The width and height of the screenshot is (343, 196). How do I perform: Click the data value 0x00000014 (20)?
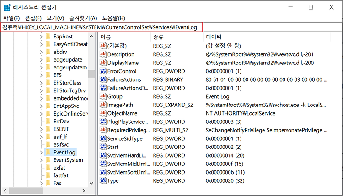[225, 155]
